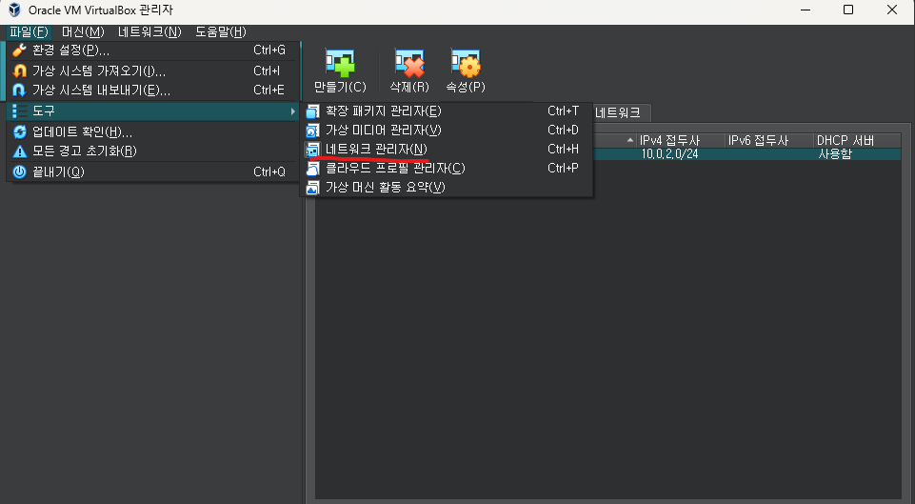Close the VirtualBox 관리자 window
The width and height of the screenshot is (915, 504).
[x=891, y=10]
